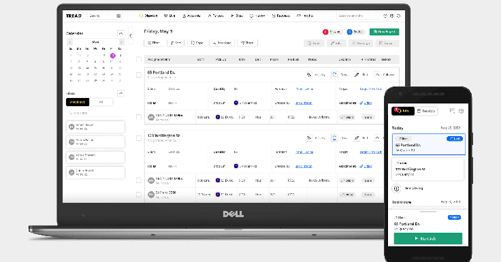The width and height of the screenshot is (501, 262).
Task: Check the select-all box in the assignments header
Action: (x=139, y=59)
